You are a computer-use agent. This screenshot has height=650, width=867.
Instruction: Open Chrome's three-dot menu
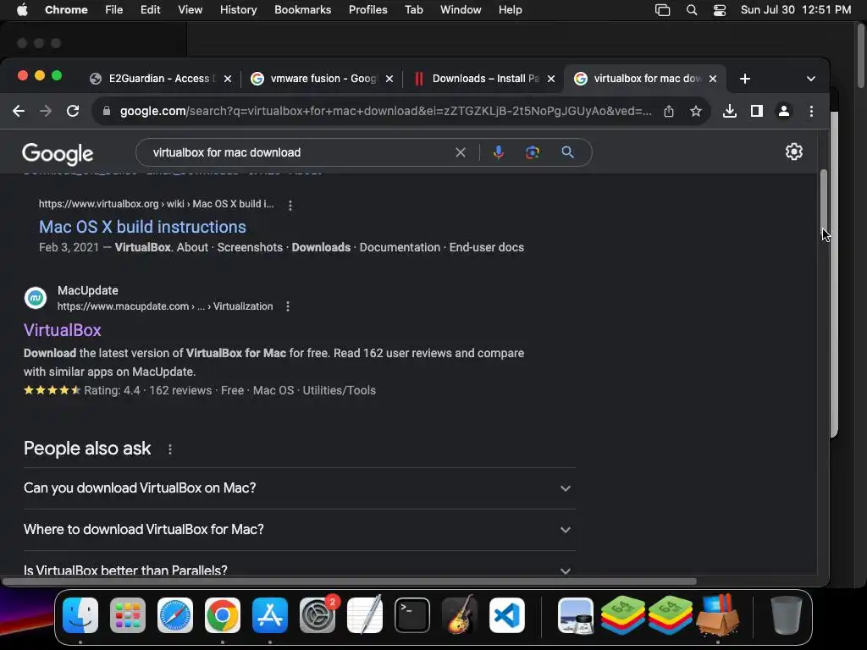(811, 111)
